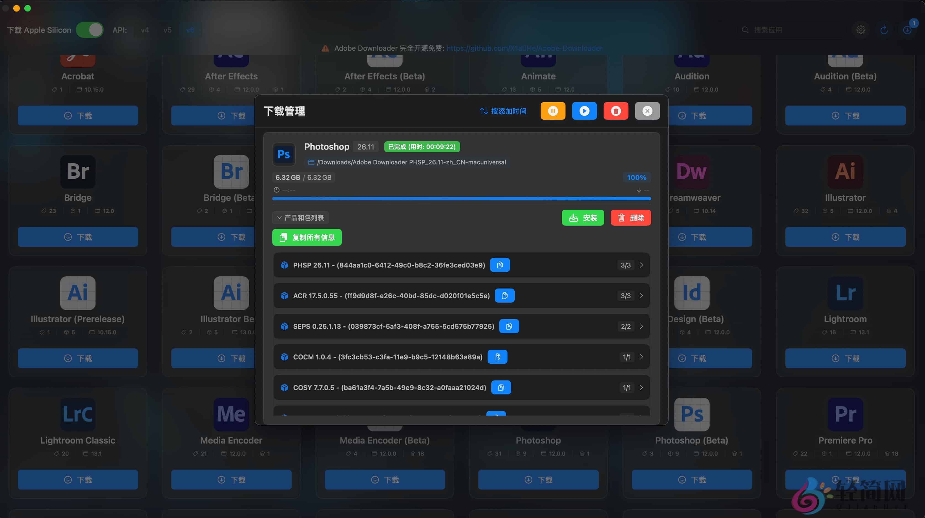The width and height of the screenshot is (925, 518).
Task: Open the settings gear in the top toolbar
Action: tap(861, 30)
